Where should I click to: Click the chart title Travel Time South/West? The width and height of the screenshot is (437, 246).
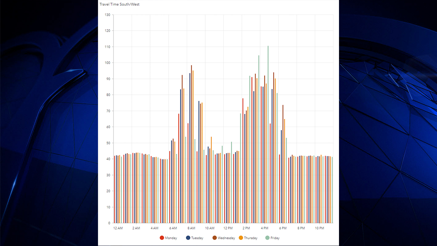tap(119, 4)
